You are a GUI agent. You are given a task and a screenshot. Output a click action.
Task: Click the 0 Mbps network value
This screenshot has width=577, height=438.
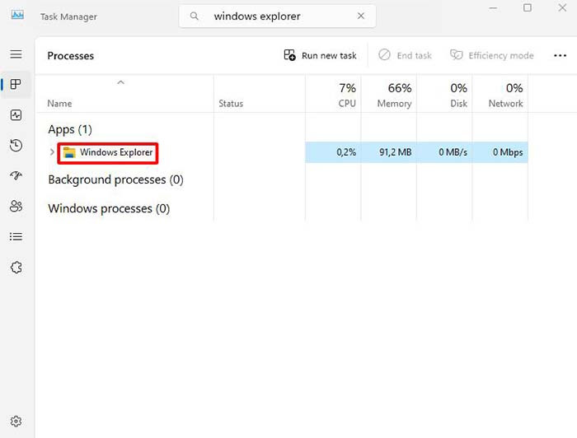(x=508, y=152)
